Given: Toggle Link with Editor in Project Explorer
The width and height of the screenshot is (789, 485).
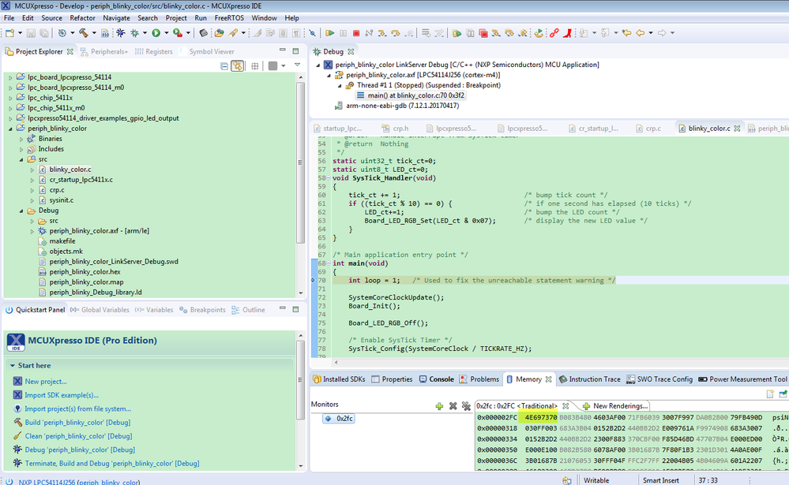Looking at the screenshot, I should click(236, 66).
